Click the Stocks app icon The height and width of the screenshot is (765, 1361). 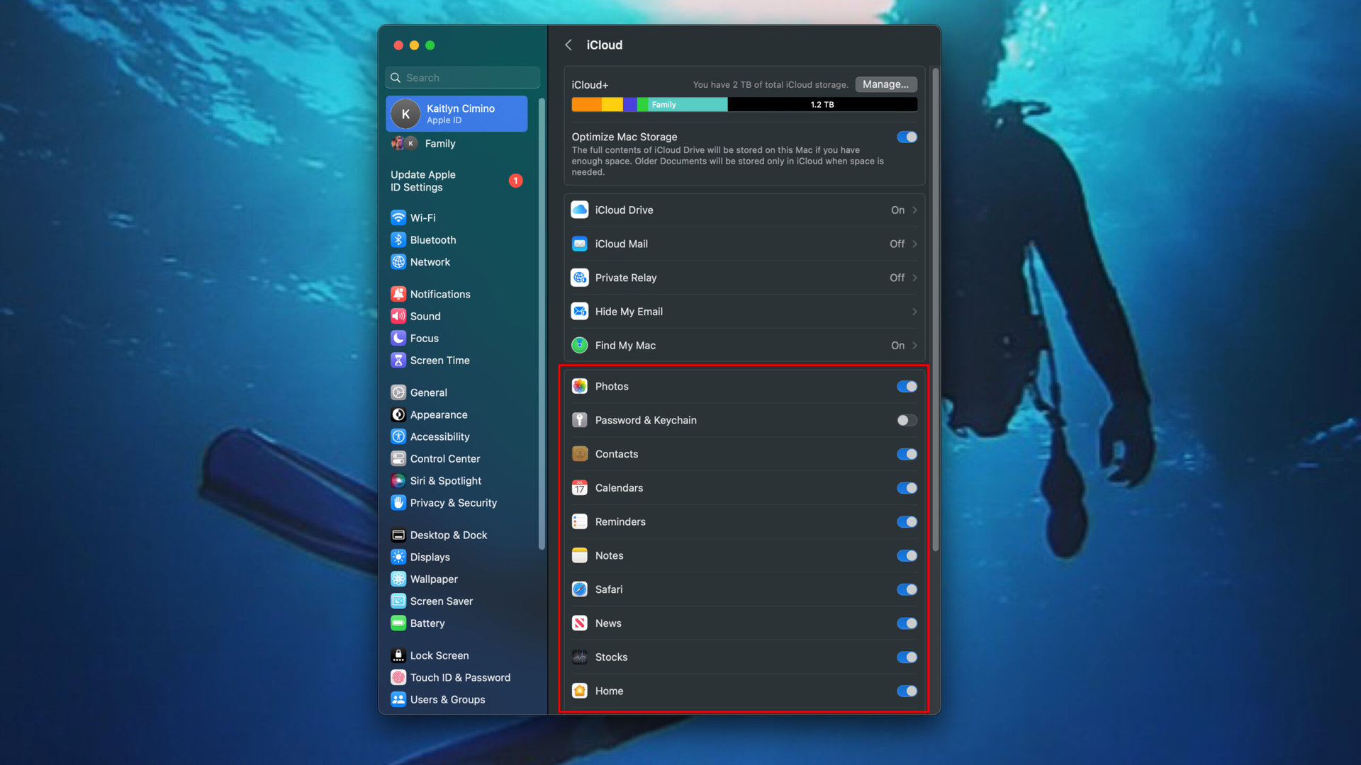[580, 657]
